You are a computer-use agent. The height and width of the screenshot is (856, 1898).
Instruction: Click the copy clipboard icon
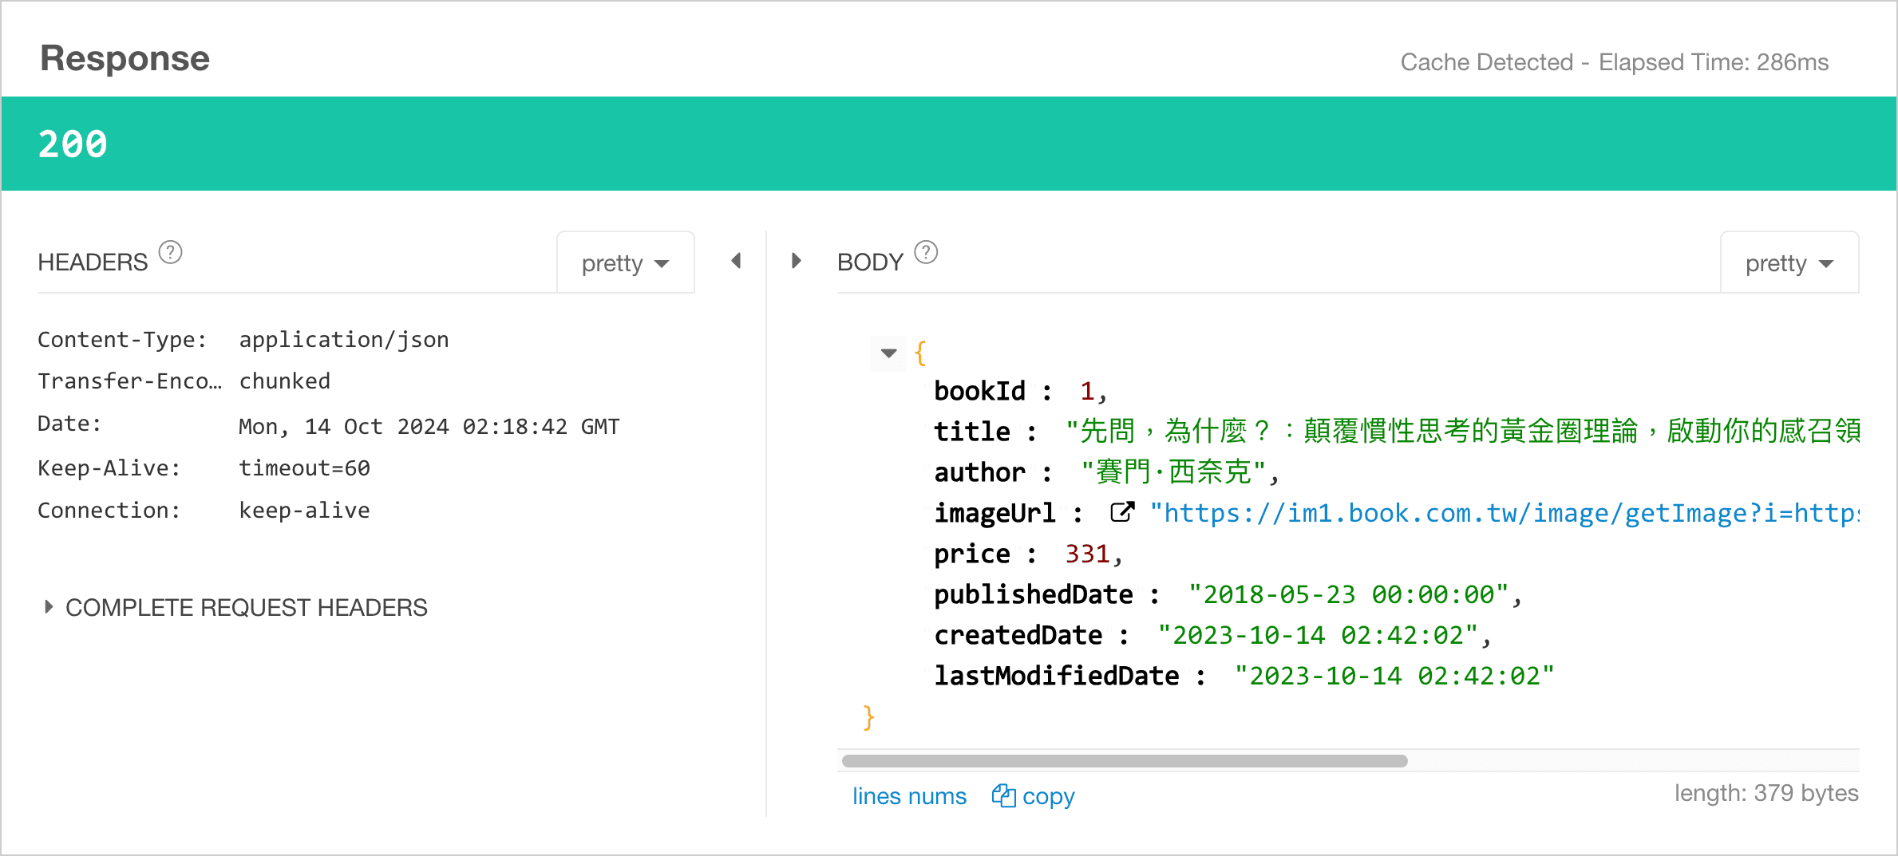[1003, 795]
